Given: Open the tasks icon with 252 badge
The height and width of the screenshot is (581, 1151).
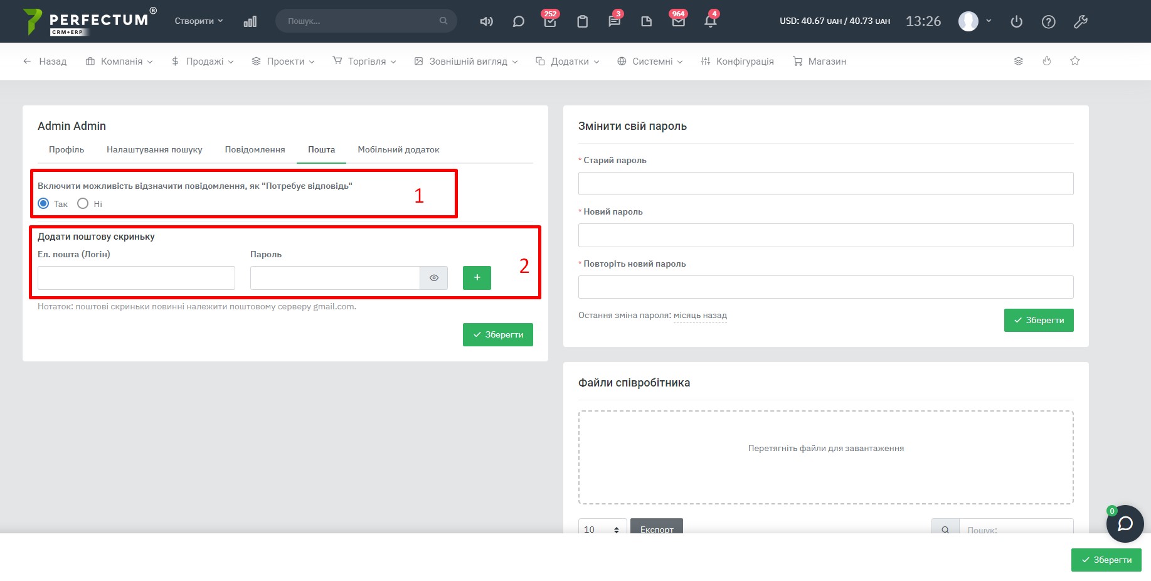Looking at the screenshot, I should click(x=550, y=21).
